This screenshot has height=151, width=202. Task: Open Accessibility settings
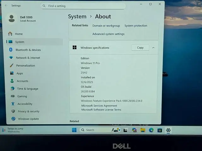pos(25,104)
